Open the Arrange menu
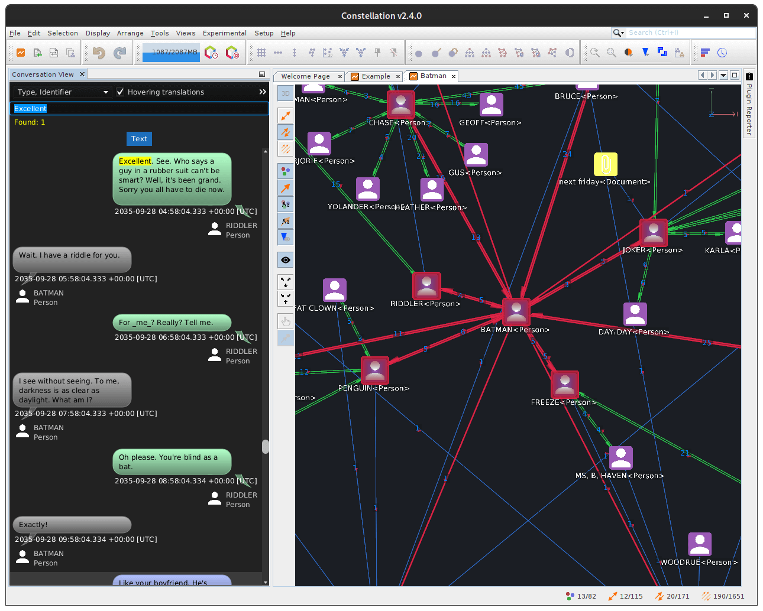The image size is (763, 611). pyautogui.click(x=130, y=33)
